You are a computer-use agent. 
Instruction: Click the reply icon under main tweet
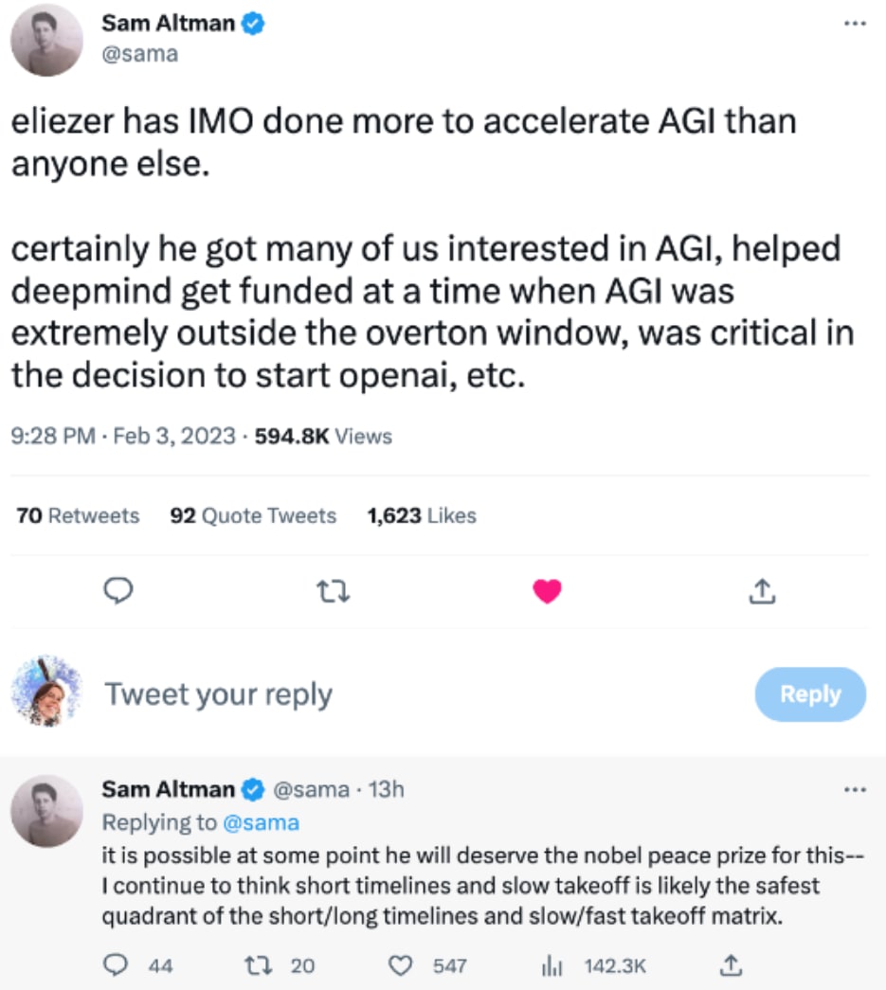[116, 592]
